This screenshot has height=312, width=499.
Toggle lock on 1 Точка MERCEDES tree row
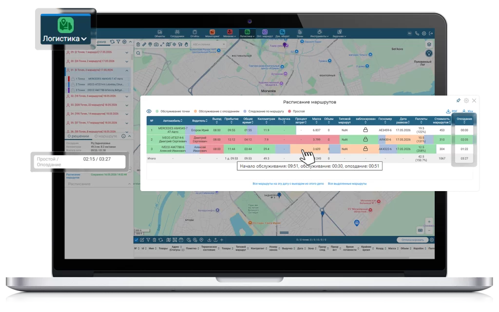[x=73, y=78]
